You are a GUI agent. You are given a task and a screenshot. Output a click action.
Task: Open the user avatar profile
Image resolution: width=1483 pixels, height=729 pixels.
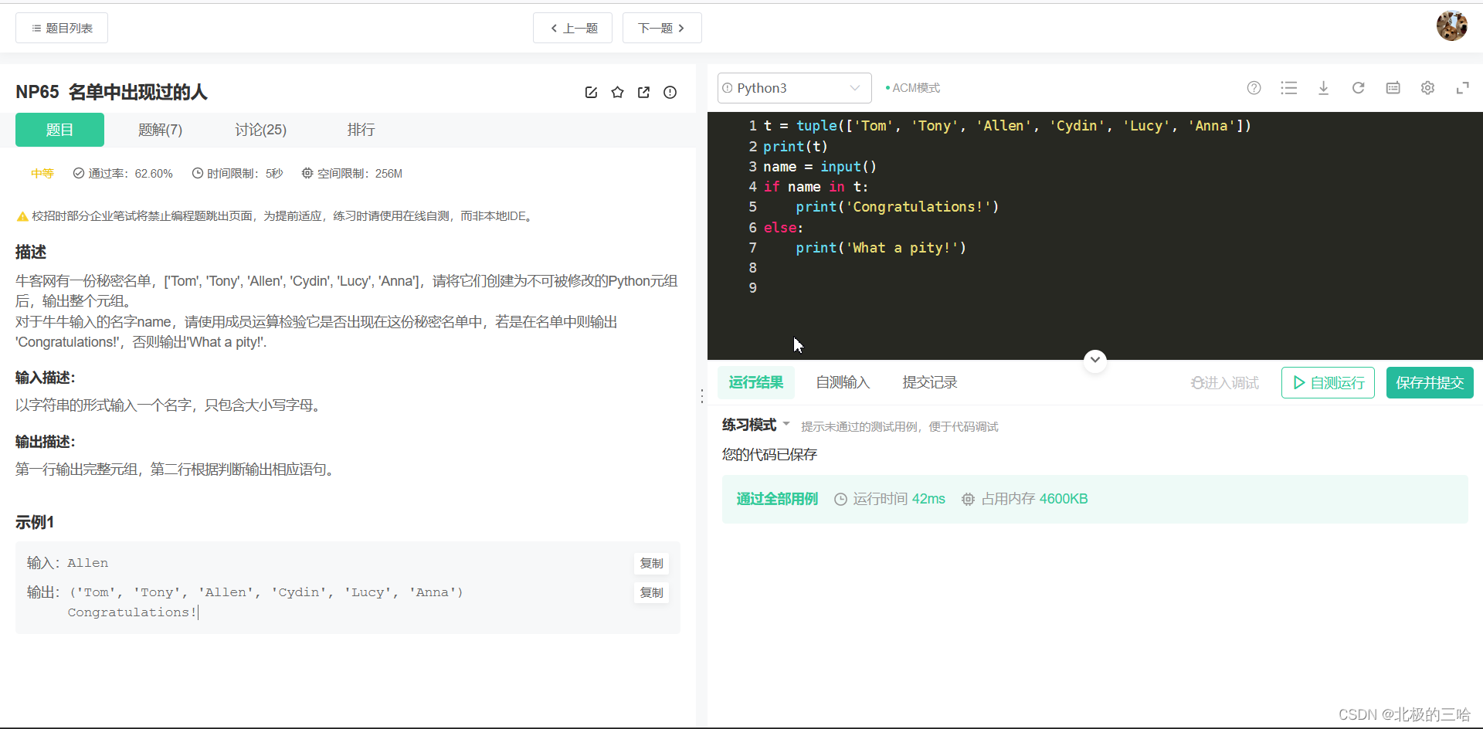[x=1451, y=26]
